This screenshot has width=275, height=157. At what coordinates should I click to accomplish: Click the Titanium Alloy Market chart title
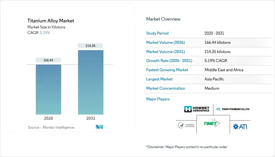coord(51,21)
